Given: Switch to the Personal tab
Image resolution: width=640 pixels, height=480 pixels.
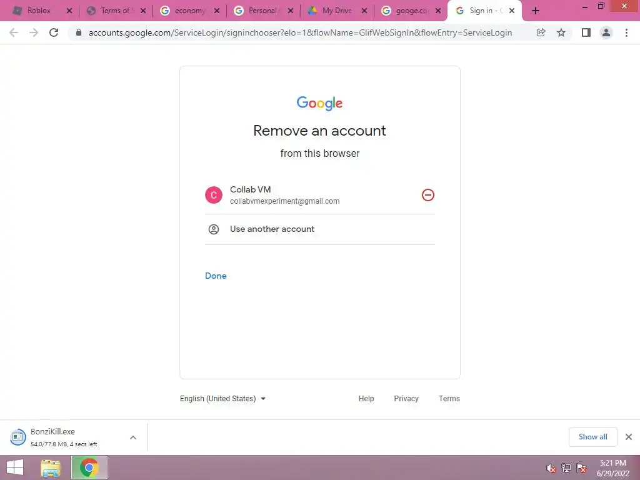Looking at the screenshot, I should (262, 11).
